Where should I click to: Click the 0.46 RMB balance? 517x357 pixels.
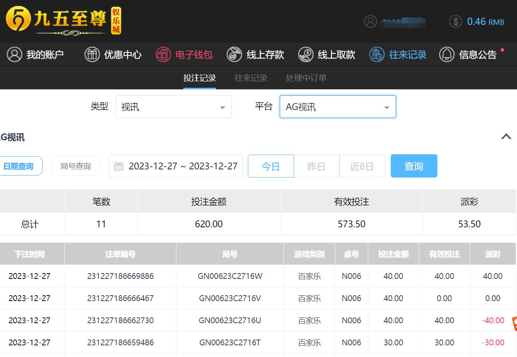[x=486, y=21]
